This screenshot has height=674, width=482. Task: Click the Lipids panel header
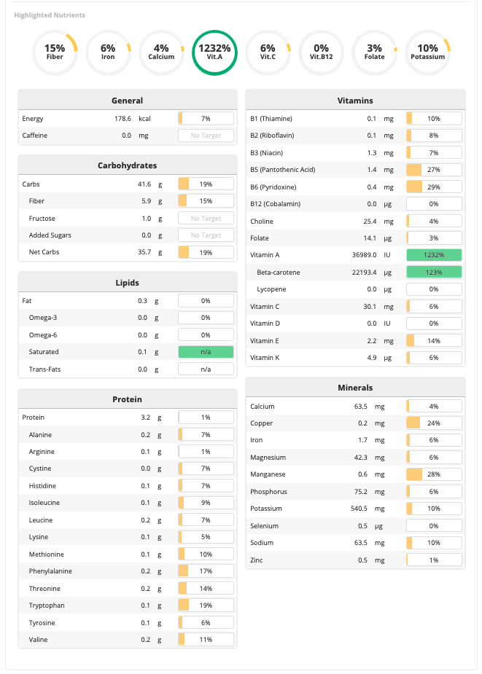point(128,282)
